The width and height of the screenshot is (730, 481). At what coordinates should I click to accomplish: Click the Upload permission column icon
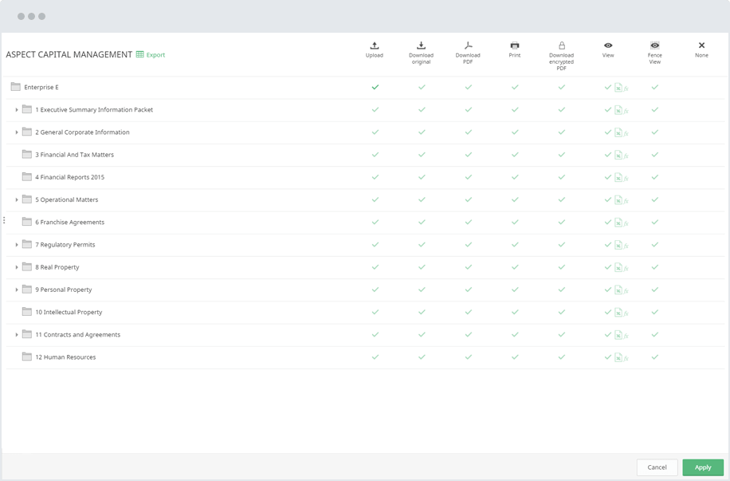(375, 46)
